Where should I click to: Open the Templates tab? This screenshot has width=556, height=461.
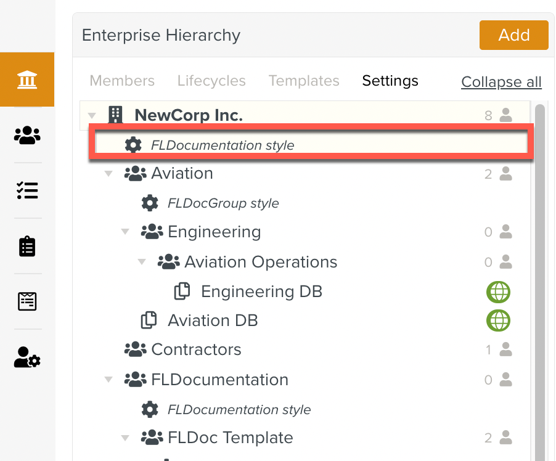[304, 81]
